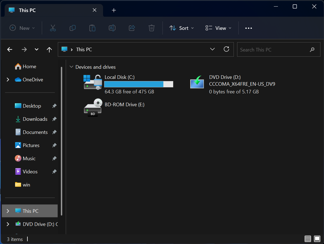Click the Local Disk C storage usage bar

click(138, 84)
